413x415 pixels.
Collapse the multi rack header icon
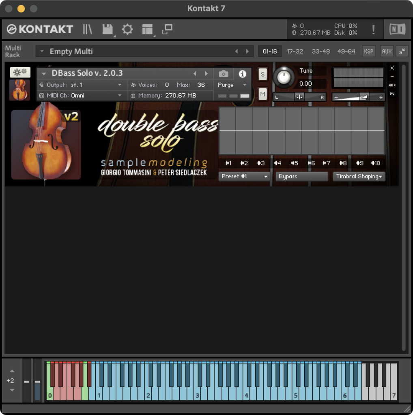pos(402,51)
